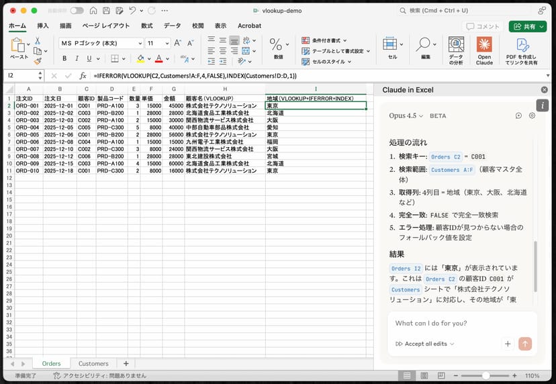Image resolution: width=556 pixels, height=384 pixels.
Task: Toggle the AutoSave switch
Action: click(77, 11)
